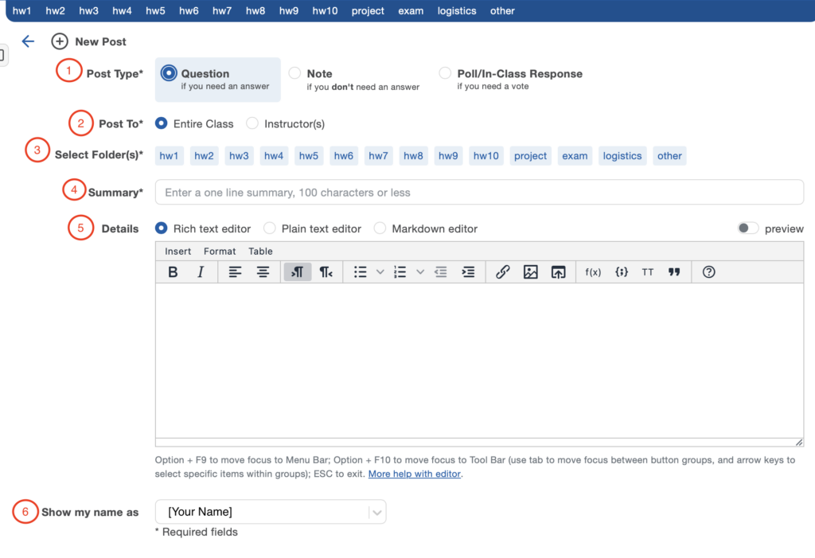The height and width of the screenshot is (558, 815).
Task: Open the f(x) math equation editor
Action: point(593,272)
